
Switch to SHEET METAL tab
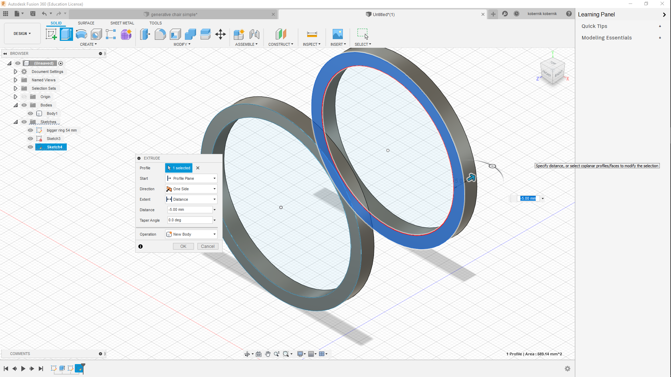tap(122, 23)
